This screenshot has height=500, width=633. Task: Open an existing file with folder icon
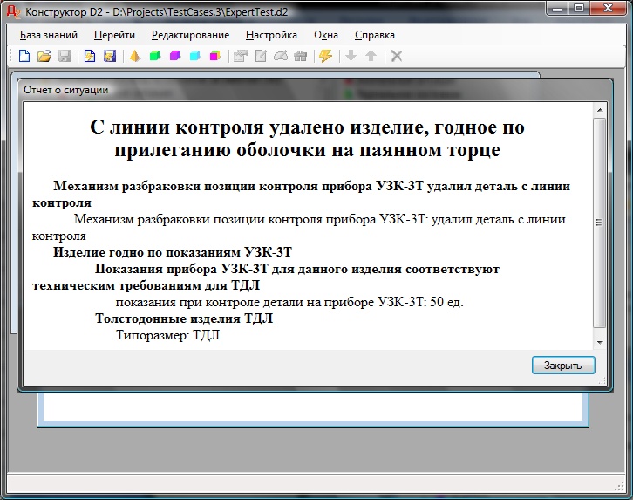tap(44, 56)
